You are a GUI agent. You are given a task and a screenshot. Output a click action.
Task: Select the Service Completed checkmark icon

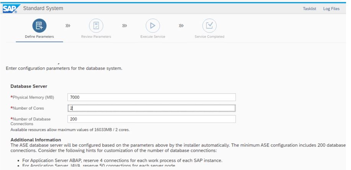click(x=209, y=26)
